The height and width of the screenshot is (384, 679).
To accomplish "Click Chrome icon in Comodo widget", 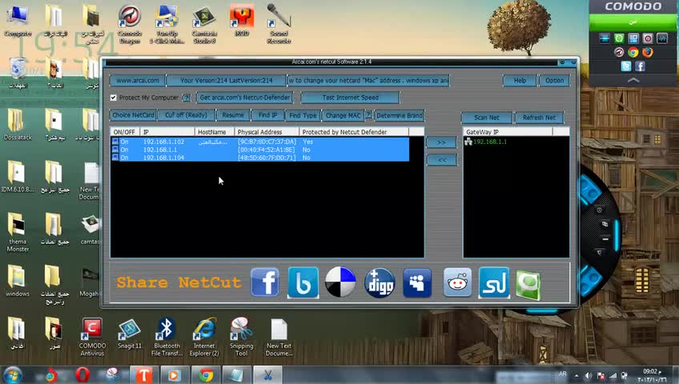I will (x=633, y=52).
